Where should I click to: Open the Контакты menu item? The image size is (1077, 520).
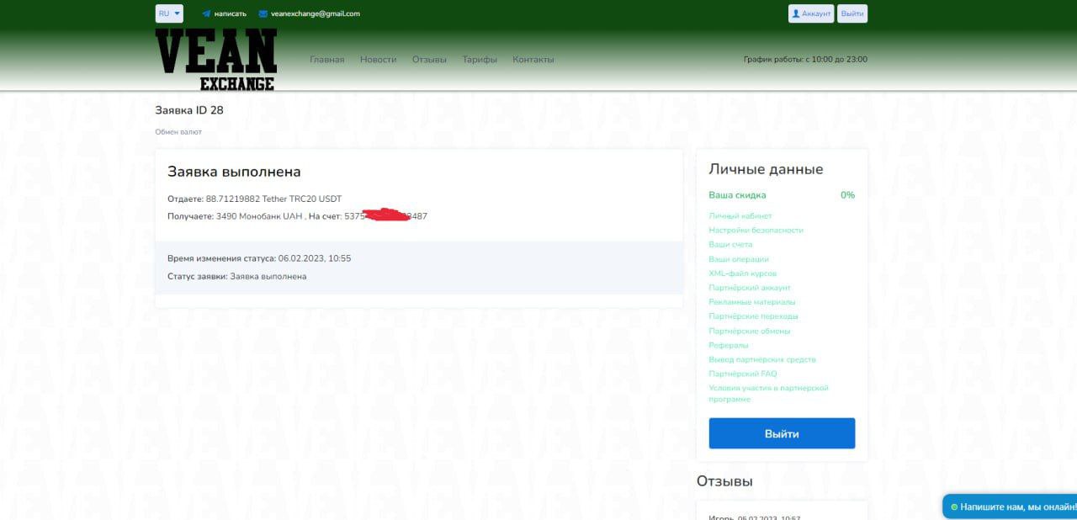coord(533,60)
